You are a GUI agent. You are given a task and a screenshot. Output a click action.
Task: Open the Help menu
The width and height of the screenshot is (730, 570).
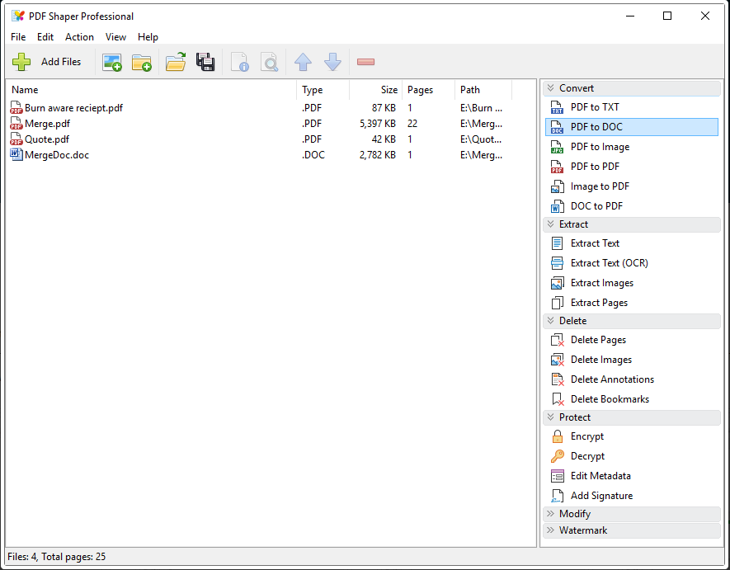(148, 37)
